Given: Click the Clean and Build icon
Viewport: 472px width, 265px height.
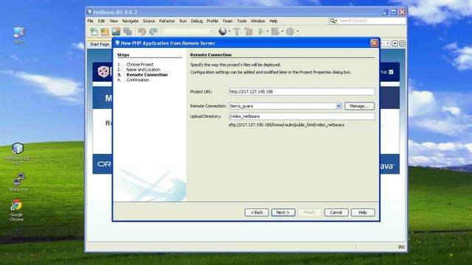Looking at the screenshot, I should (249, 31).
